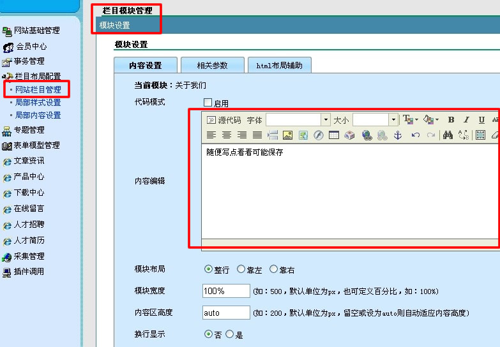Screen dimensions: 500x347
Task: Click the Insert image icon in editor
Action: (287, 135)
